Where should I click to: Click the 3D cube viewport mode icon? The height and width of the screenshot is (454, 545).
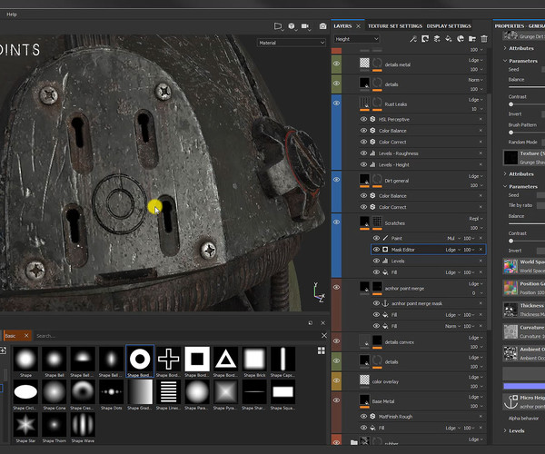tap(292, 26)
